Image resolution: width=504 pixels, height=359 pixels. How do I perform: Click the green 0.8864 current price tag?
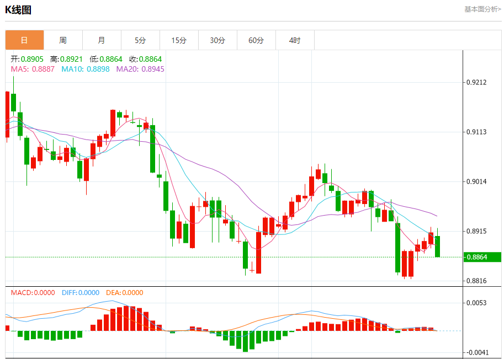click(x=482, y=257)
